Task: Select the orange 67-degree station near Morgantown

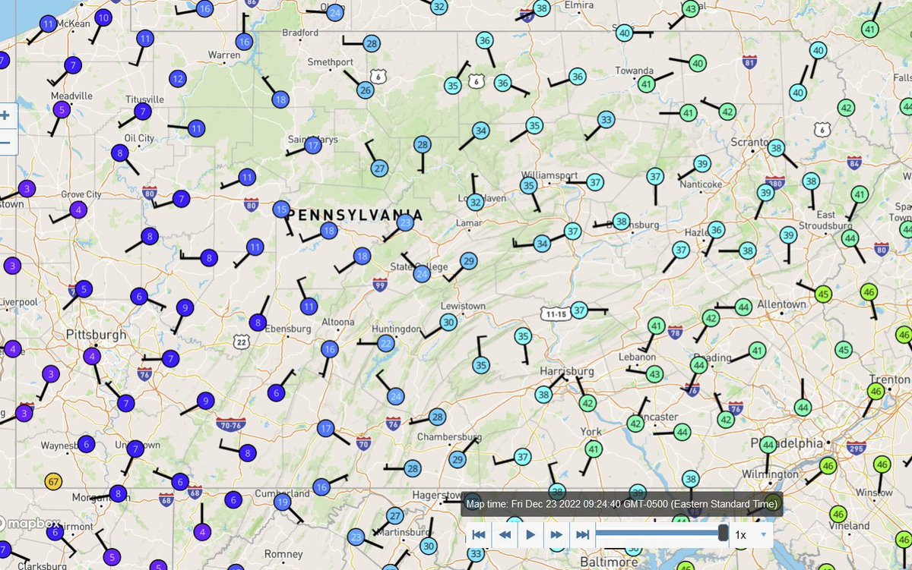Action: (x=52, y=481)
